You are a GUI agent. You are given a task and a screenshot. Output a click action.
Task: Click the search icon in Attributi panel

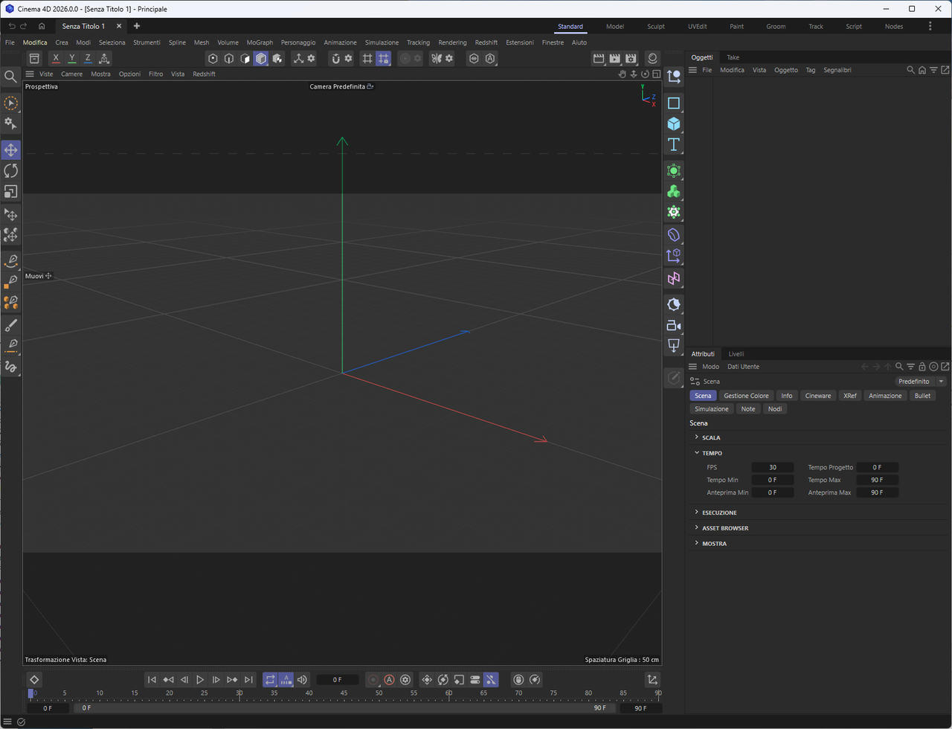899,367
